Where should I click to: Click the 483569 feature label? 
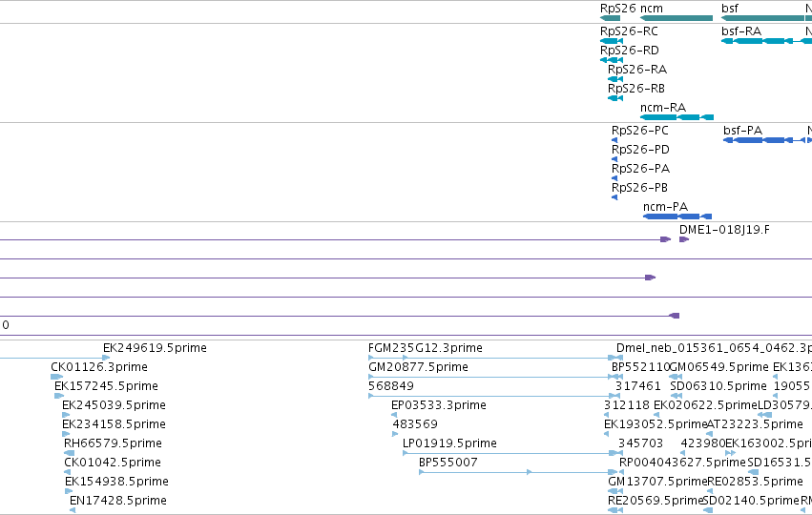coord(415,424)
